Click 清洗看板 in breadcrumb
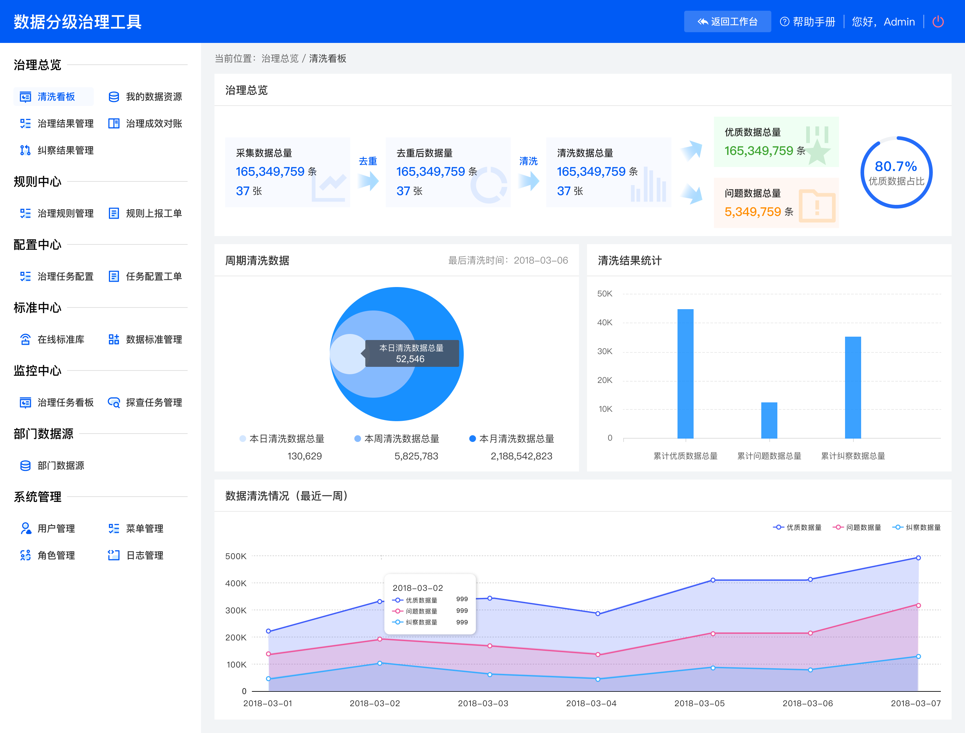The height and width of the screenshot is (733, 965). (328, 58)
